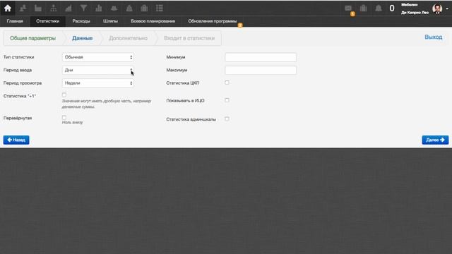Open the bar chart icon

coord(99,8)
